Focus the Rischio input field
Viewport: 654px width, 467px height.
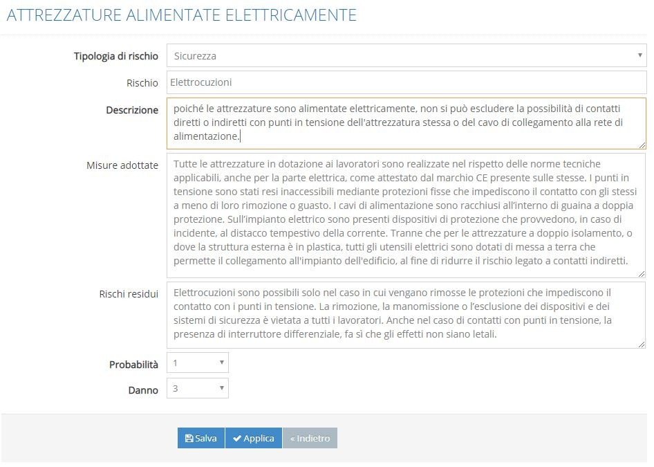407,82
